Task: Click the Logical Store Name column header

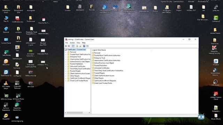Action: [x=99, y=50]
